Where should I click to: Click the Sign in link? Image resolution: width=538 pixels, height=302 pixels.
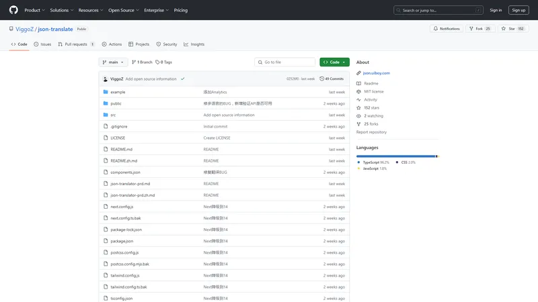pos(496,10)
